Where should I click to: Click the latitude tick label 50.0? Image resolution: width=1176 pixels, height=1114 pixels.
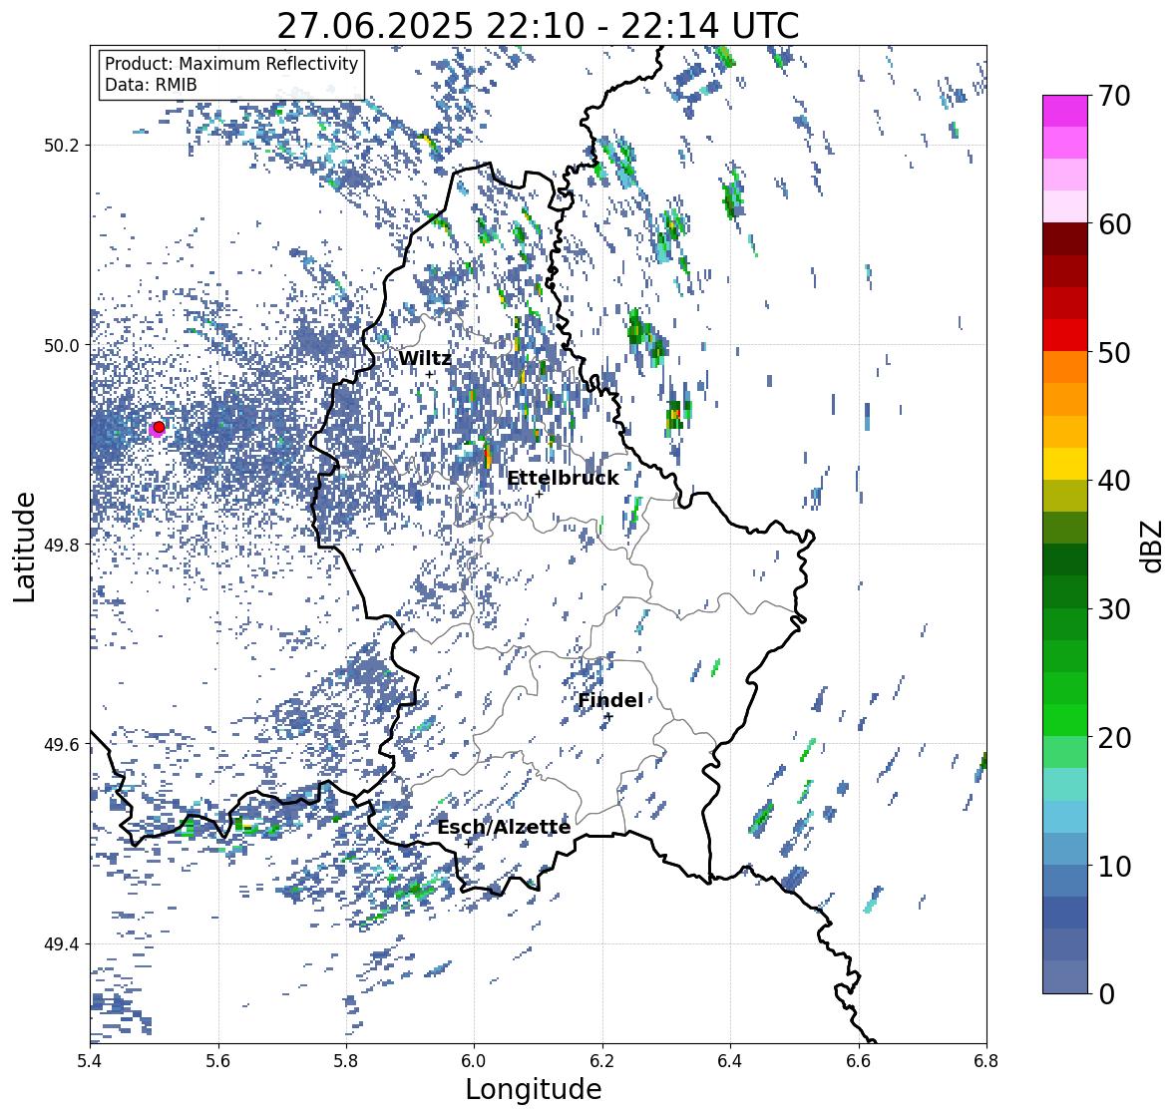tap(62, 346)
